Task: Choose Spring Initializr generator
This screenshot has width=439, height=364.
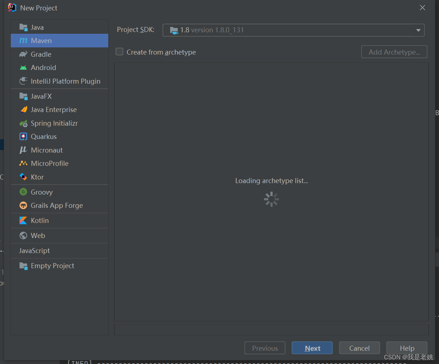Action: click(x=60, y=123)
